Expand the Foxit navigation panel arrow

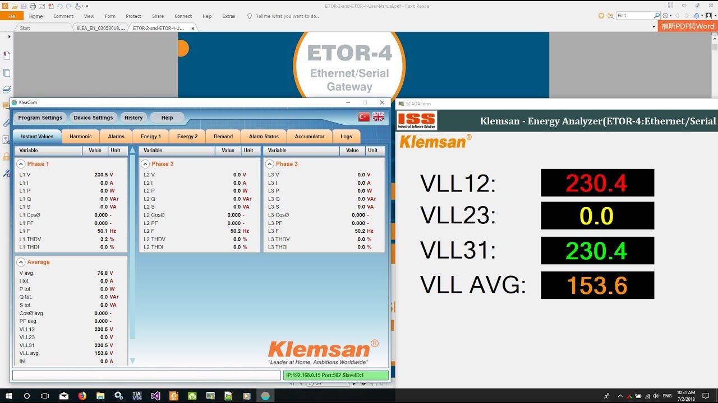point(9,36)
